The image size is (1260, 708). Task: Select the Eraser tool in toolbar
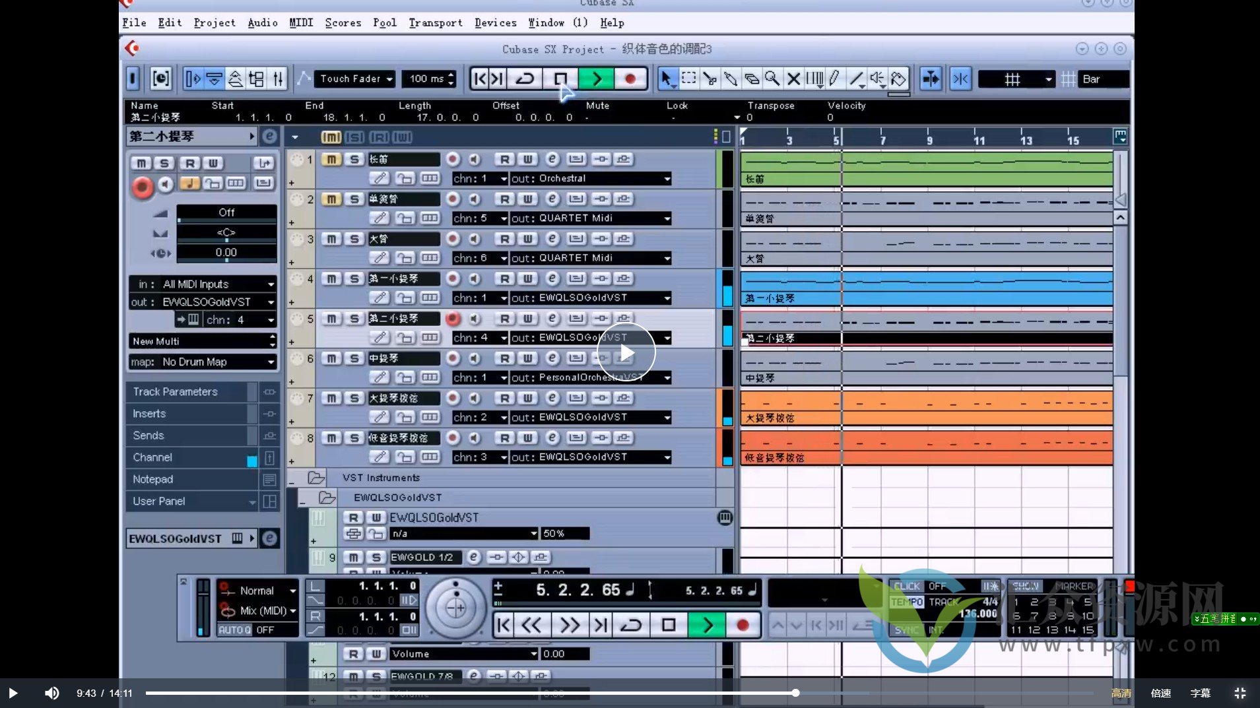click(x=752, y=79)
